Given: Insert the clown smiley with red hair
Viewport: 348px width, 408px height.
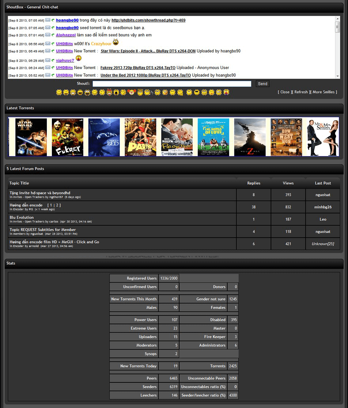Looking at the screenshot, I should click(x=131, y=92).
